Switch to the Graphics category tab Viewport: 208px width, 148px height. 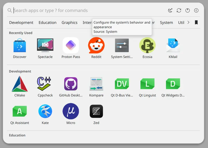click(69, 23)
